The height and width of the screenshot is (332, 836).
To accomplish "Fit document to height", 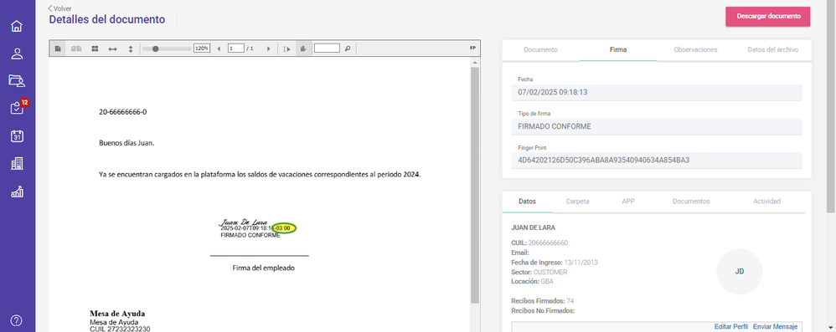I will [x=131, y=49].
